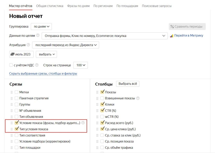
Task: Expand the Данные по целям goals dropdown
Action: point(105,36)
